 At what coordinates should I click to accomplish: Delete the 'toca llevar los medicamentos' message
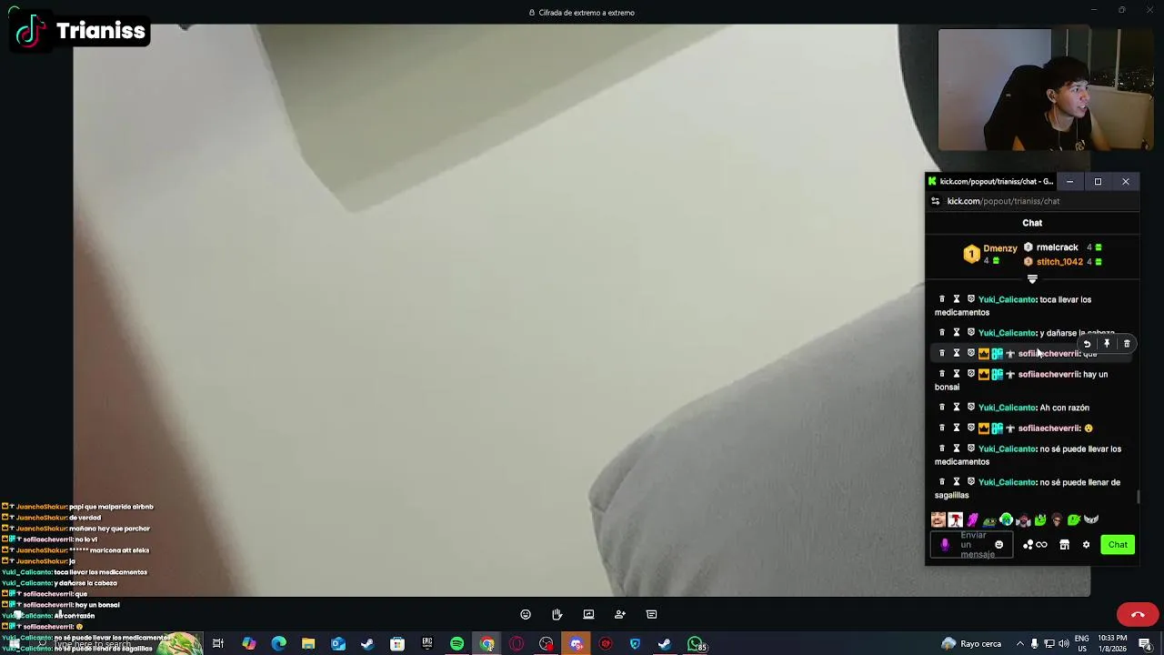click(942, 299)
